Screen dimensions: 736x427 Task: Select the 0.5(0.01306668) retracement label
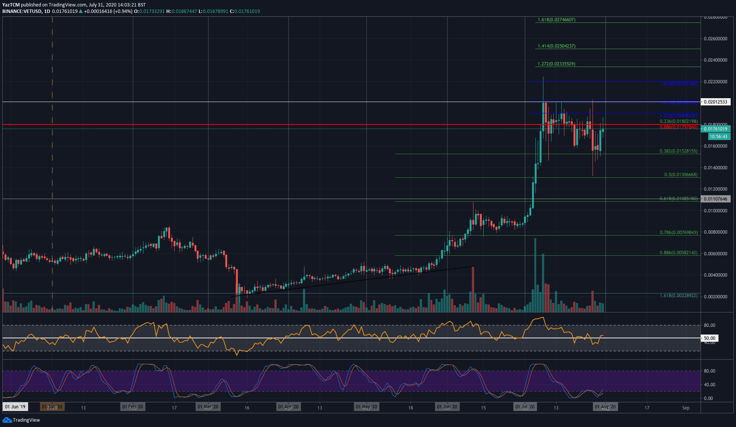pyautogui.click(x=681, y=175)
